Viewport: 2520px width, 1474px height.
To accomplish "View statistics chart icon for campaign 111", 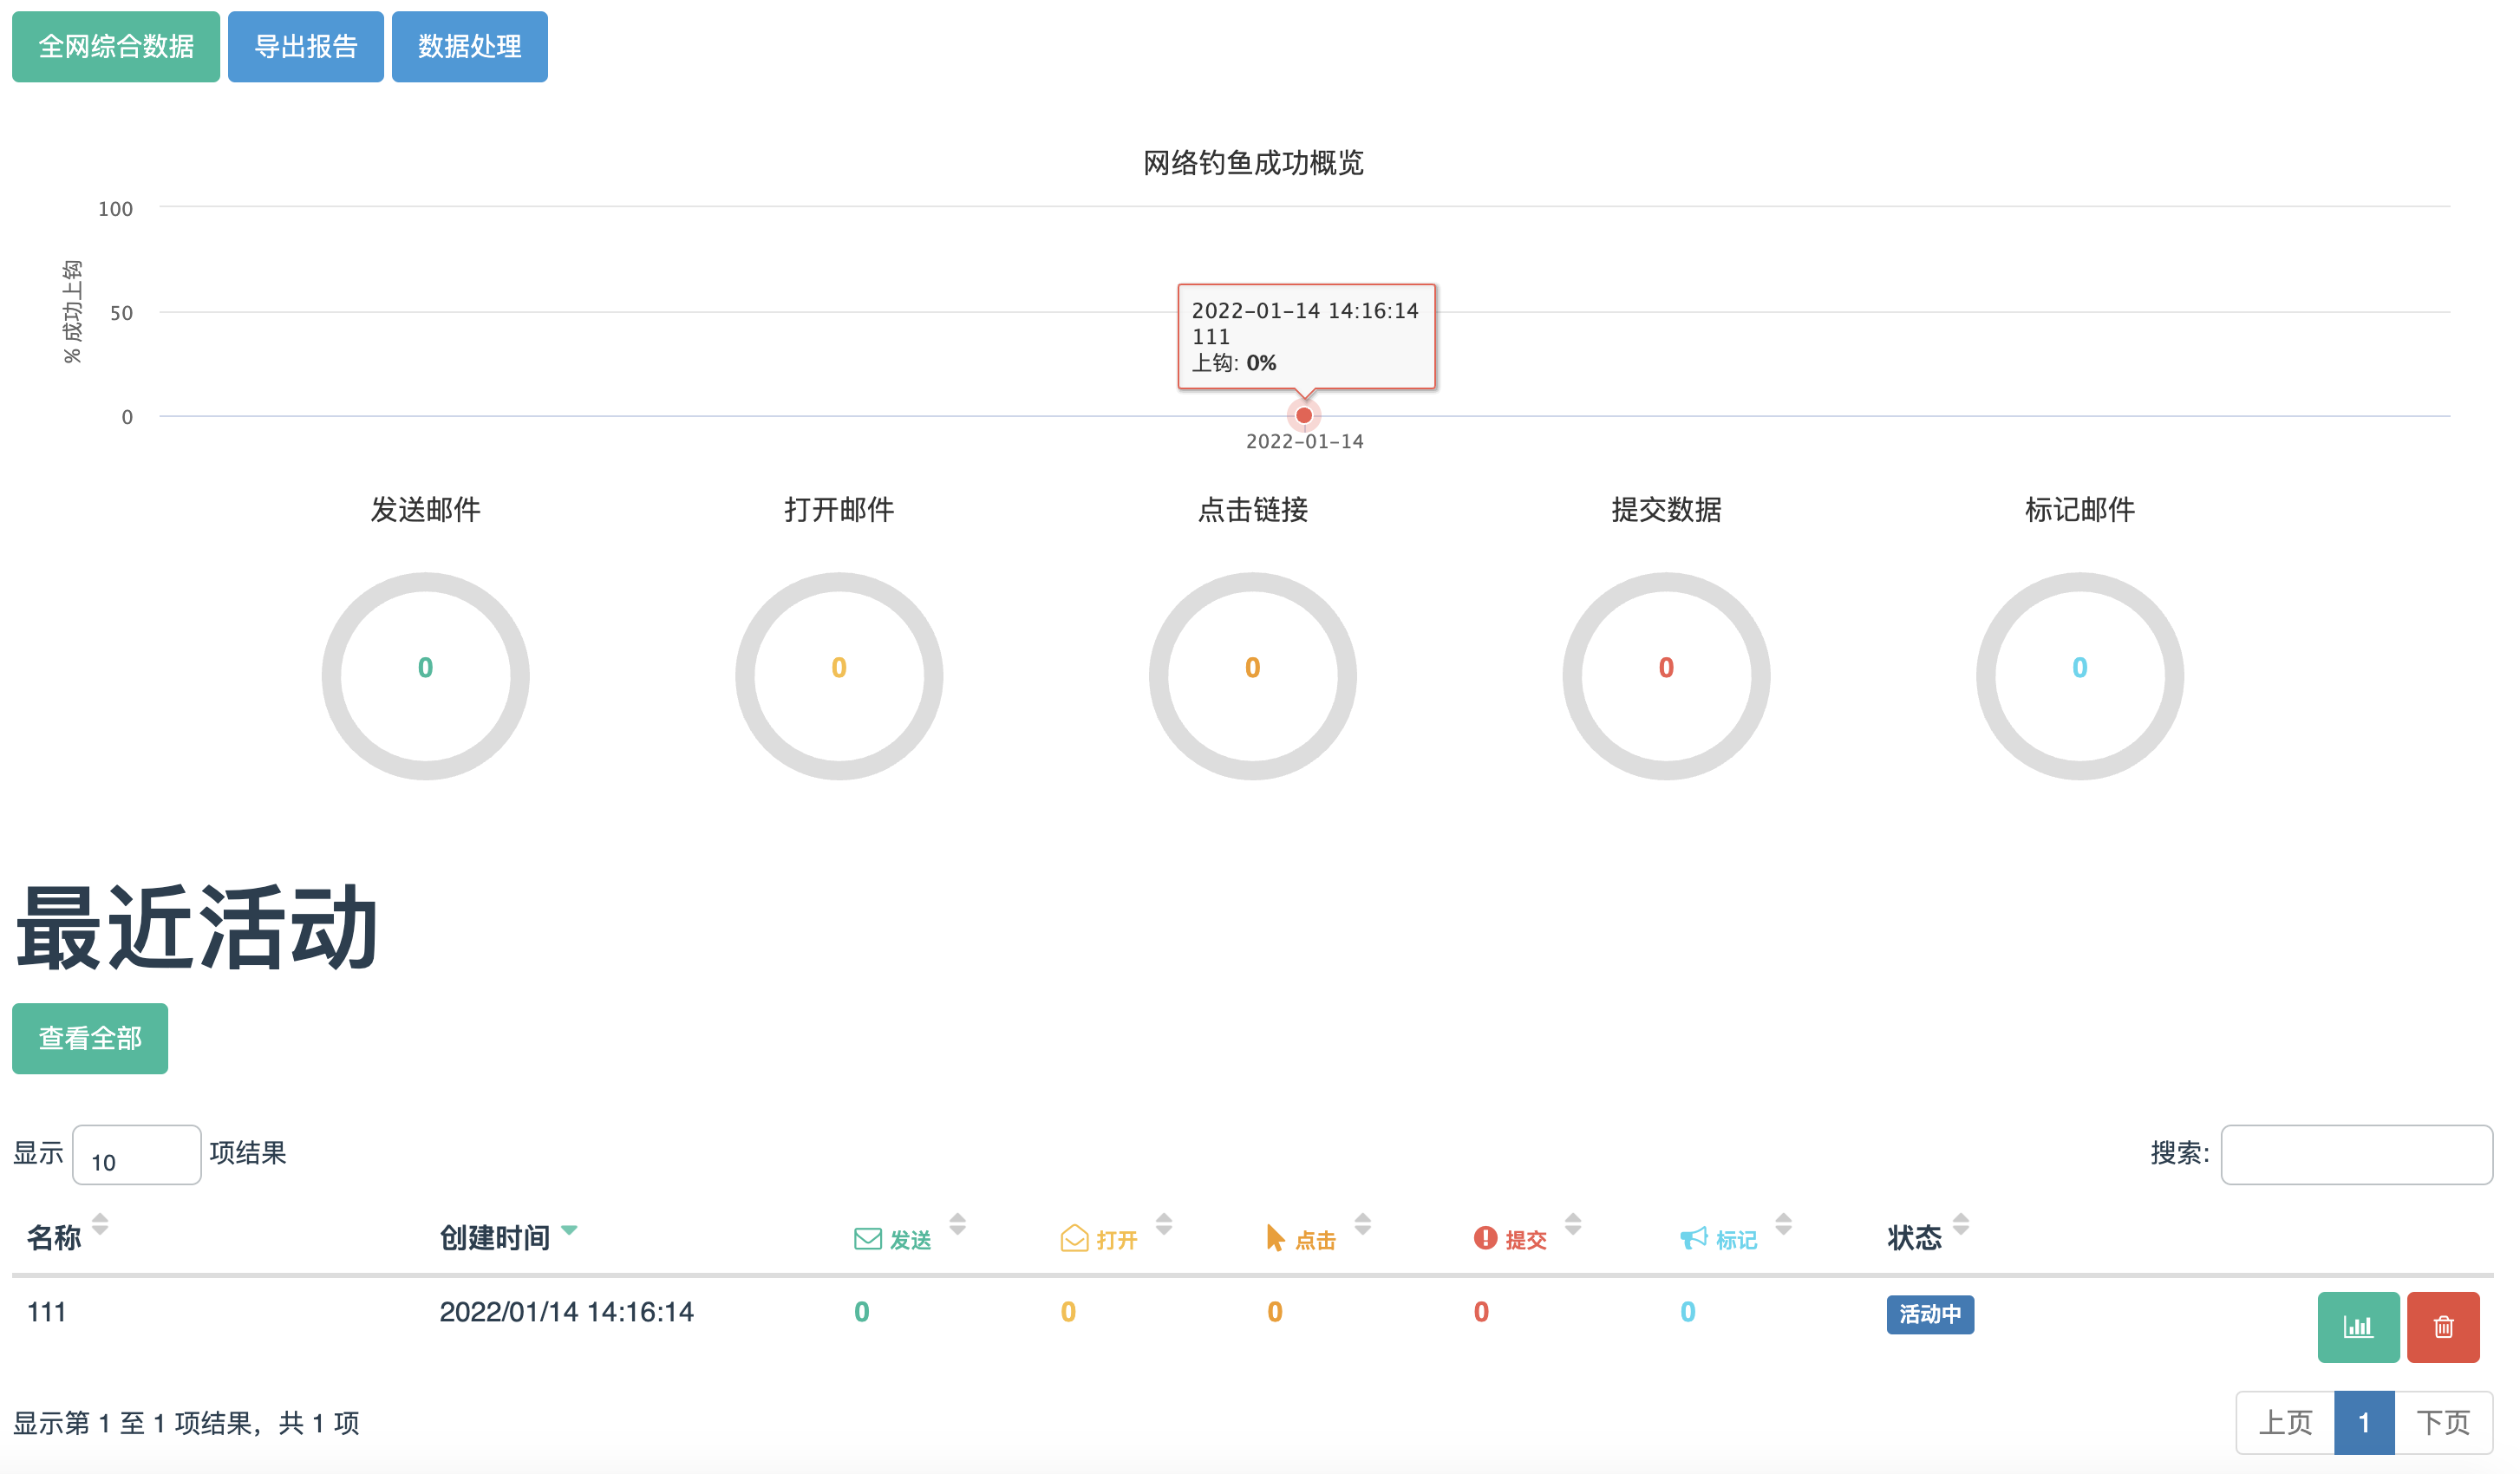I will pos(2358,1327).
